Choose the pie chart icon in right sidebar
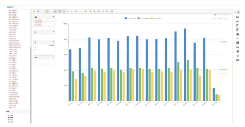The height and width of the screenshot is (127, 245). click(238, 51)
